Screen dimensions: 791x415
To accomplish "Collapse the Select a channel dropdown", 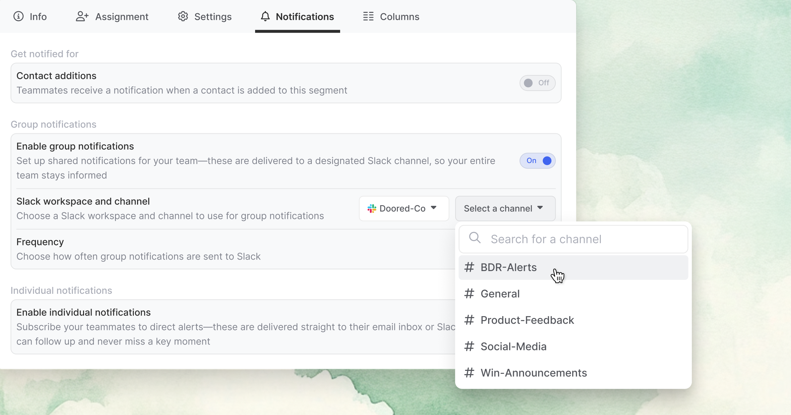I will (x=505, y=208).
